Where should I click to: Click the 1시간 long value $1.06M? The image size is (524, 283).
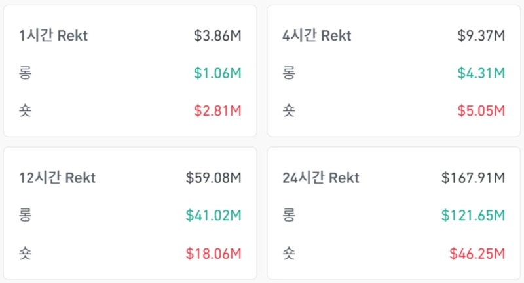[x=217, y=73]
